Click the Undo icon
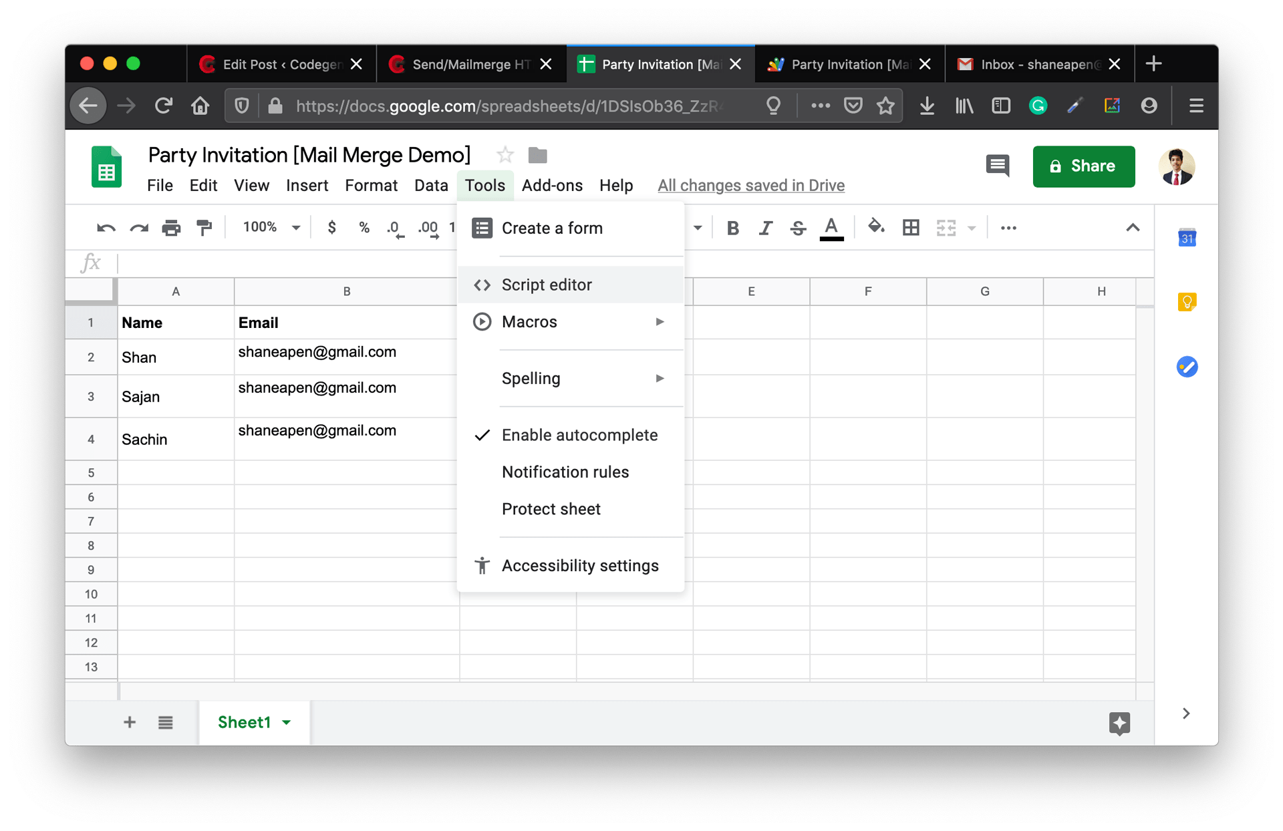Image resolution: width=1283 pixels, height=831 pixels. pos(105,227)
